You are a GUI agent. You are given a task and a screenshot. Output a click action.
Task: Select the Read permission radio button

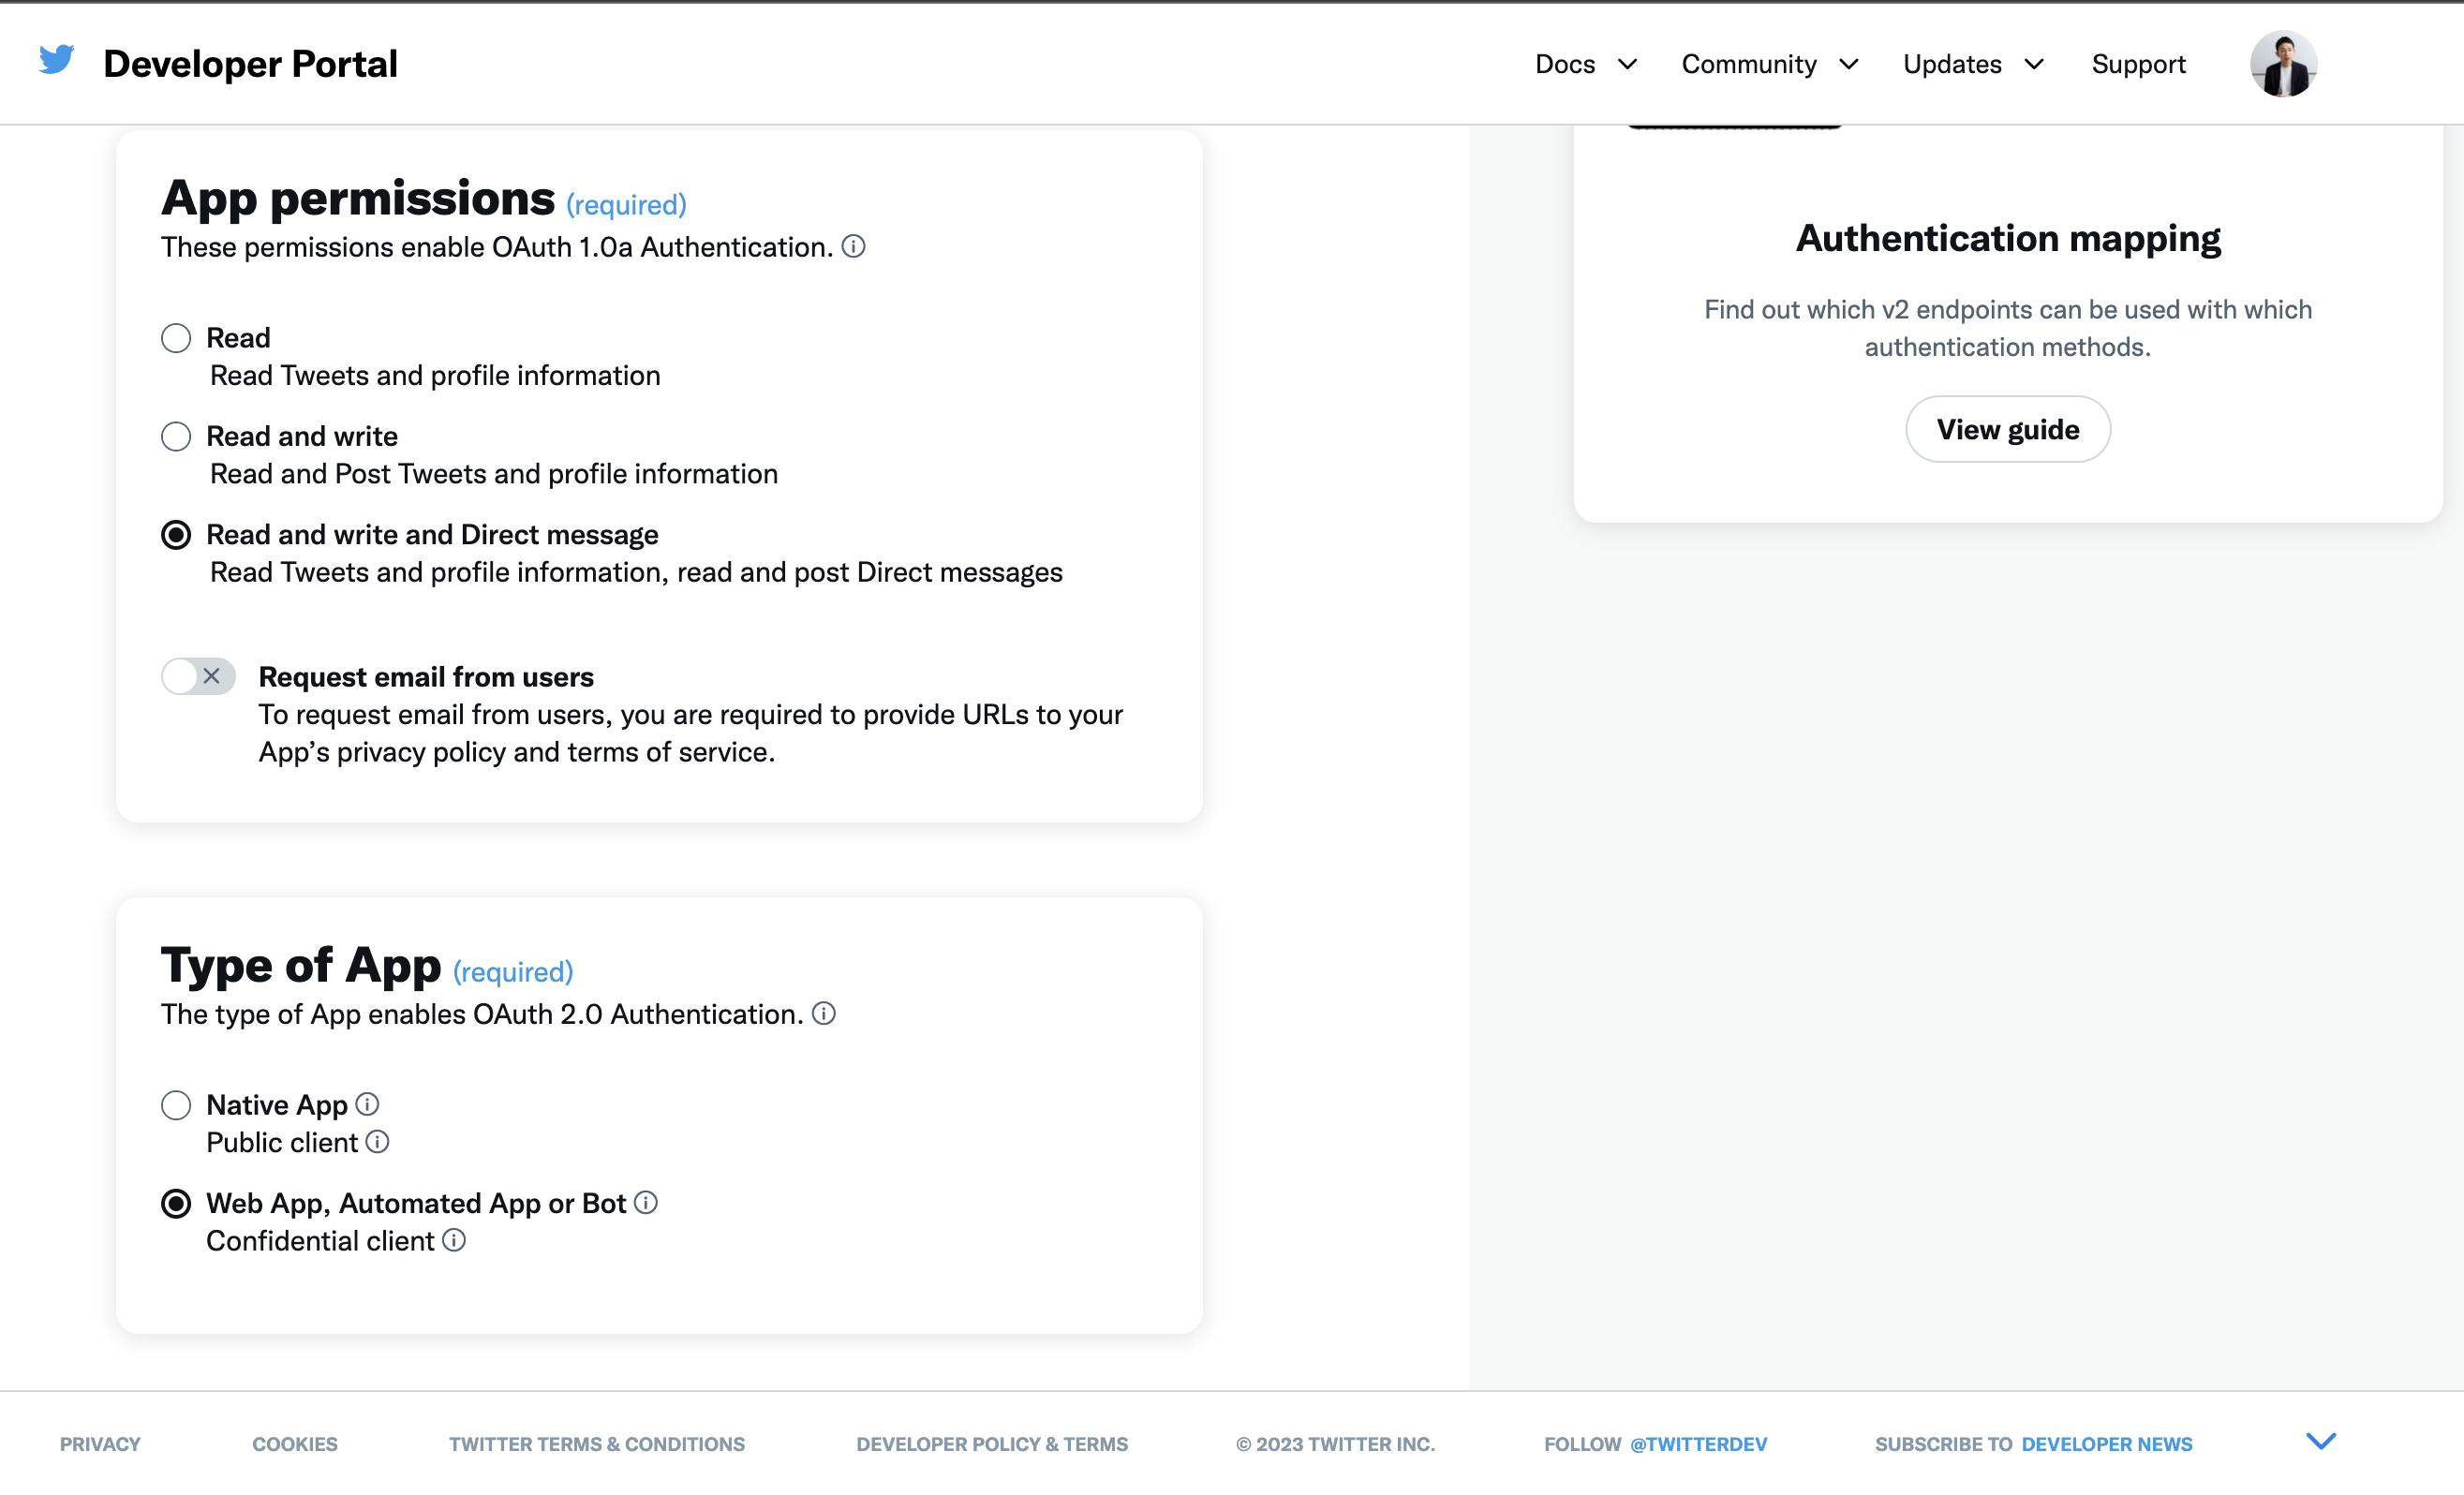click(x=176, y=338)
